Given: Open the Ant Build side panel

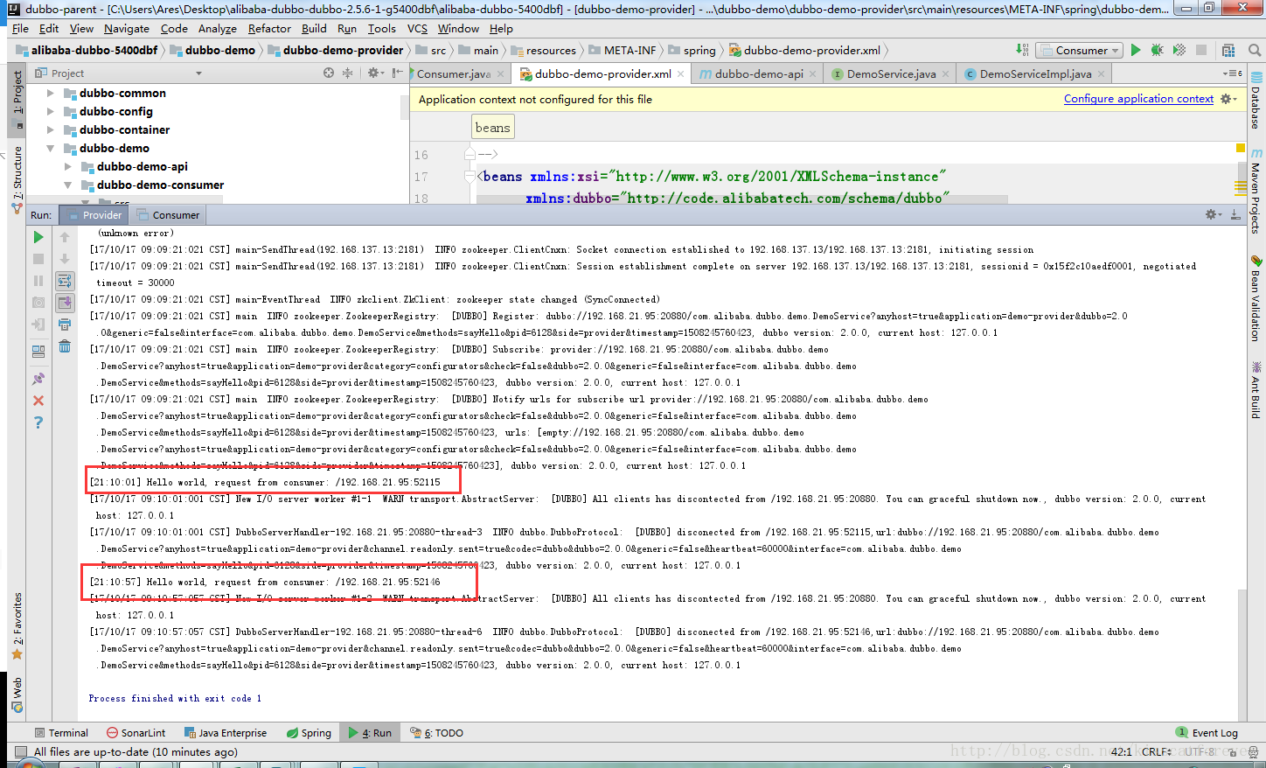Looking at the screenshot, I should click(1256, 390).
